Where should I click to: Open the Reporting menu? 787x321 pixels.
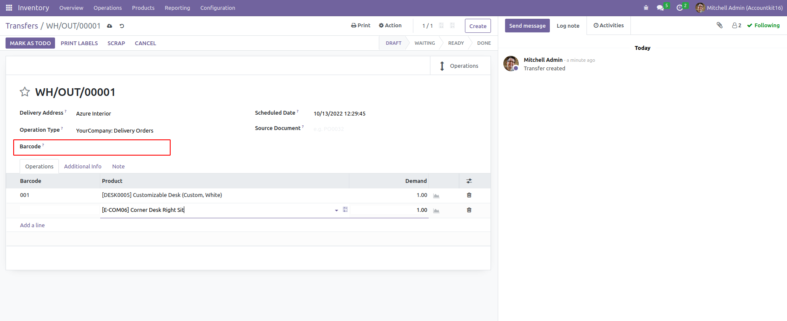click(177, 8)
